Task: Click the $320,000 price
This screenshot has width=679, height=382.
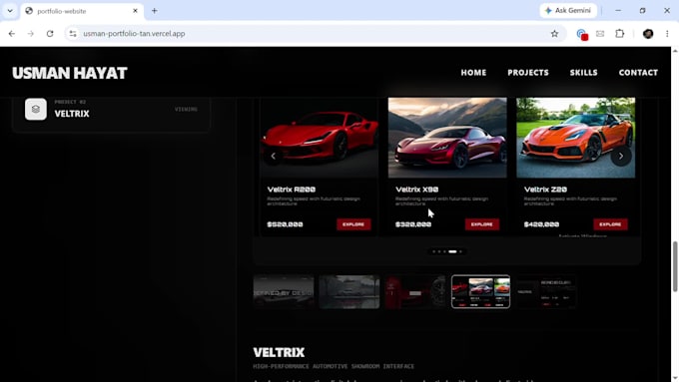Action: coord(413,224)
